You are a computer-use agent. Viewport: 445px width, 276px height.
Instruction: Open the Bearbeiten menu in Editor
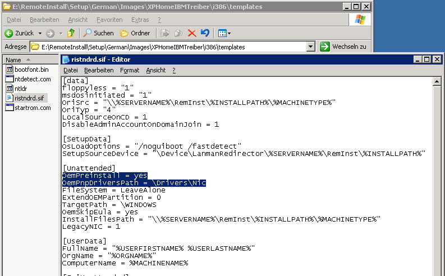(x=99, y=70)
